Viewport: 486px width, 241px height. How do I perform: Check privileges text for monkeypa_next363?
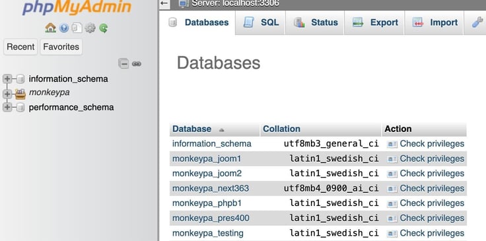[432, 188]
